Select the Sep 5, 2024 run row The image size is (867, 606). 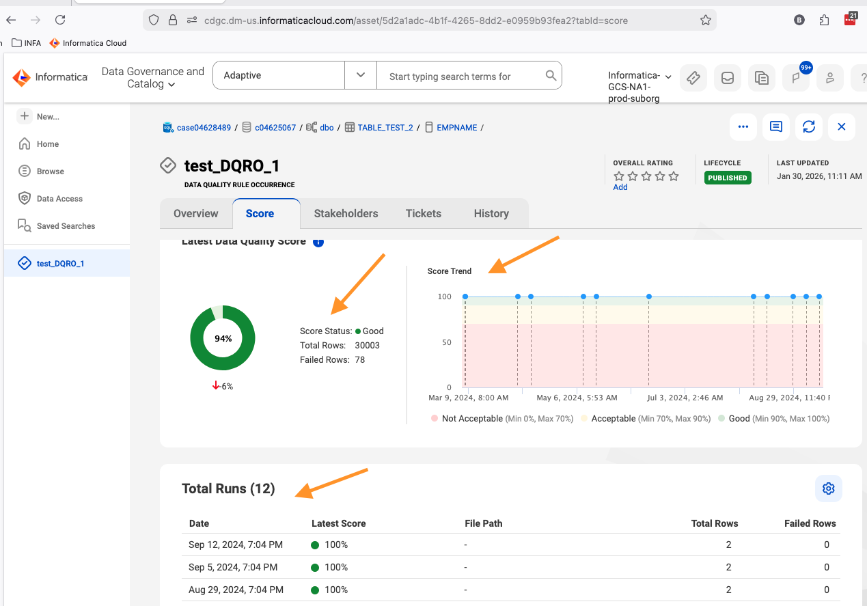click(511, 567)
